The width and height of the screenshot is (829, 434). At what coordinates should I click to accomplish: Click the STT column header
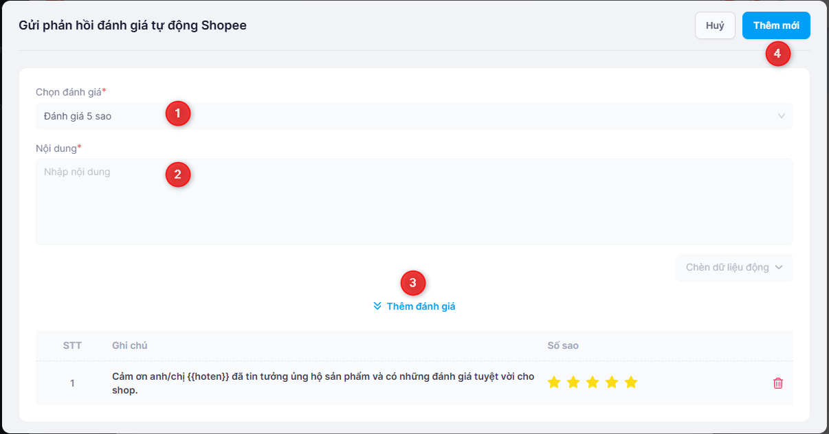click(72, 345)
